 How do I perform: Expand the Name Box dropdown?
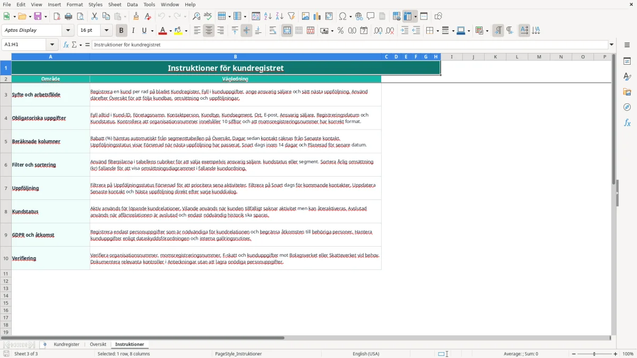[52, 45]
